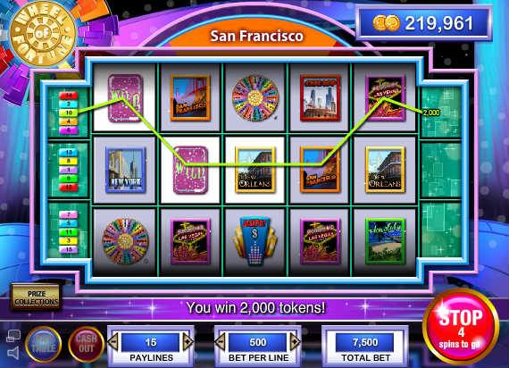Screen dimensions: 509x368
Task: Increase paylines with the plus arrow
Action: [188, 342]
